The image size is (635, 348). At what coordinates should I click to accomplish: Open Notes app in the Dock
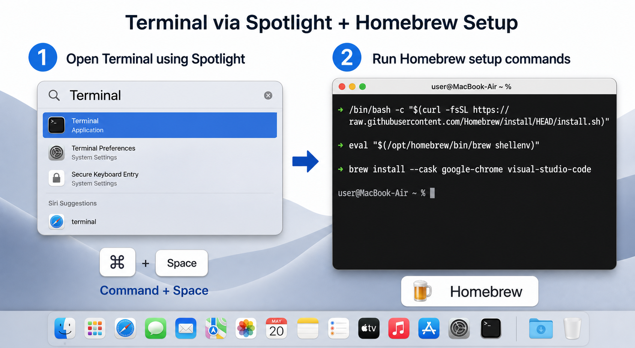pos(308,329)
